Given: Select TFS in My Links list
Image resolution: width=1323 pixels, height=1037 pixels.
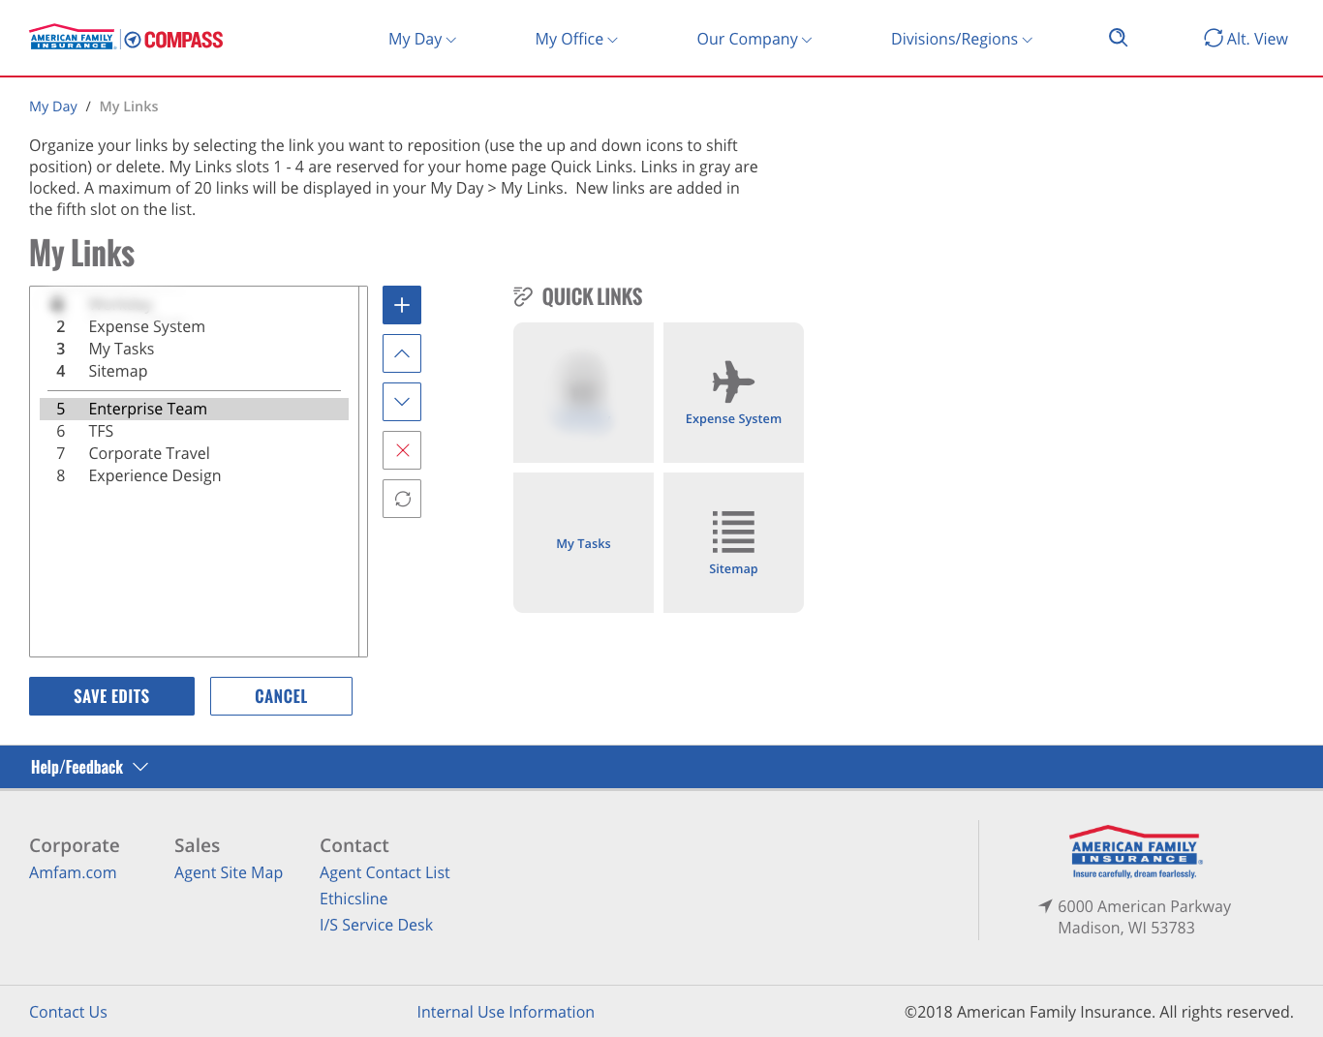Looking at the screenshot, I should [194, 431].
